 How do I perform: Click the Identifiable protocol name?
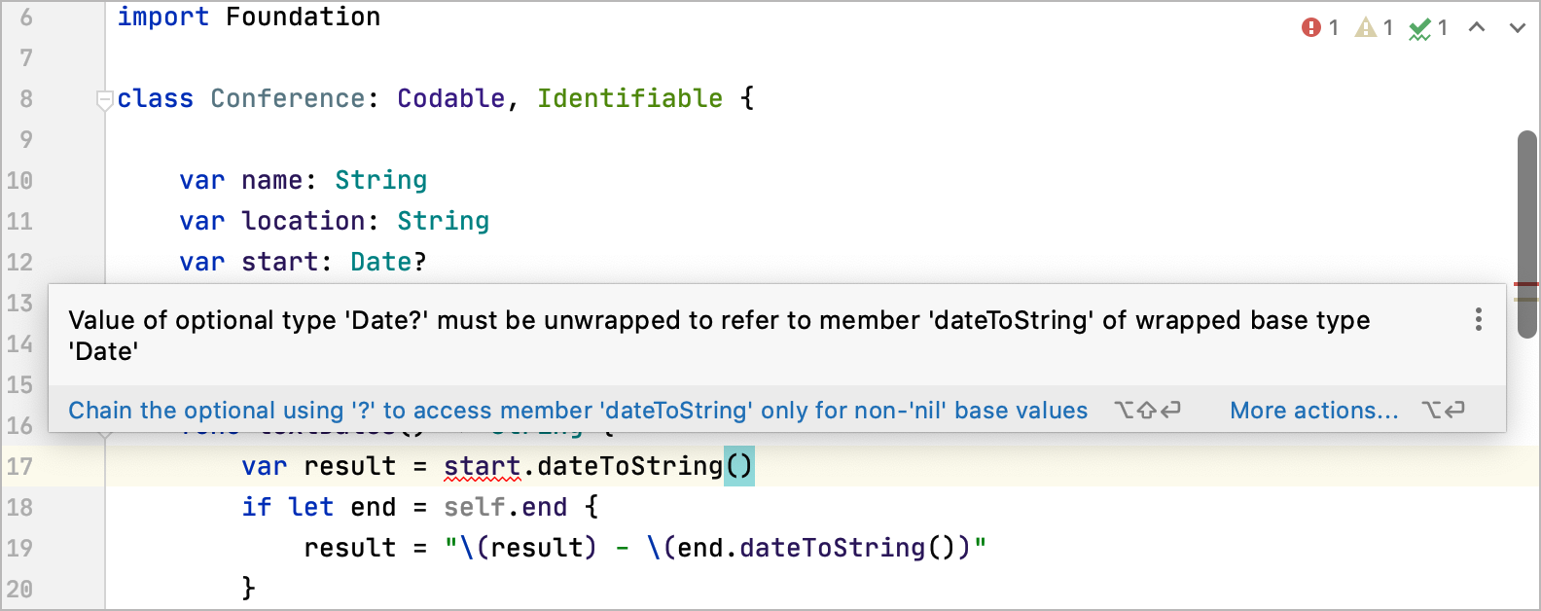(630, 98)
